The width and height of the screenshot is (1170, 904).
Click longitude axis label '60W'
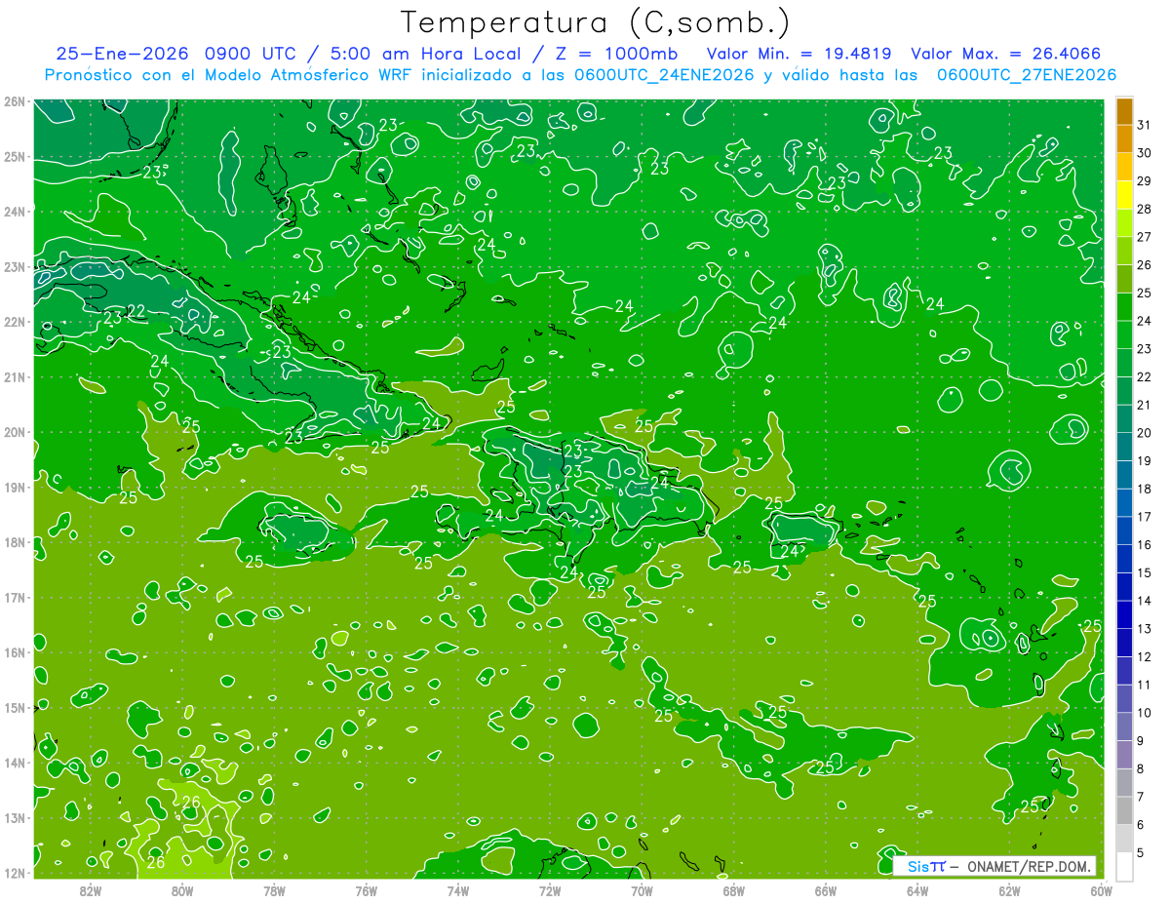pos(1101,890)
